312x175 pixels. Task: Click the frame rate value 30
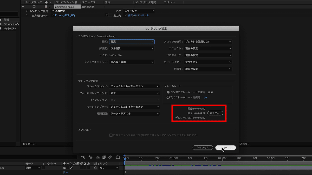coord(205,97)
